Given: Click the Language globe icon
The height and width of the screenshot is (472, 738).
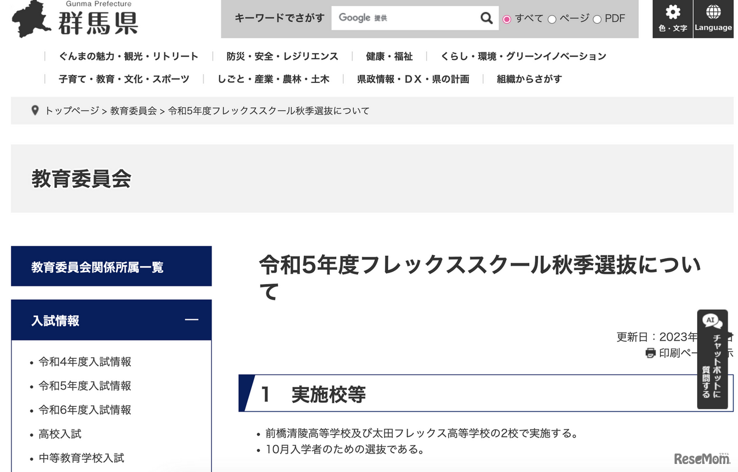Looking at the screenshot, I should point(713,18).
